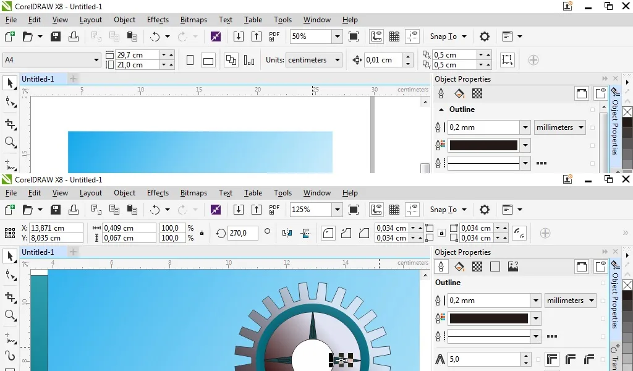The height and width of the screenshot is (371, 633).
Task: Toggle Edit corners together padlock in bottom window
Action: click(x=441, y=233)
